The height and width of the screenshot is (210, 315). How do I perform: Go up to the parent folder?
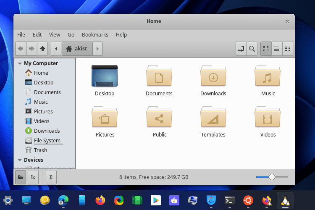coord(42,49)
